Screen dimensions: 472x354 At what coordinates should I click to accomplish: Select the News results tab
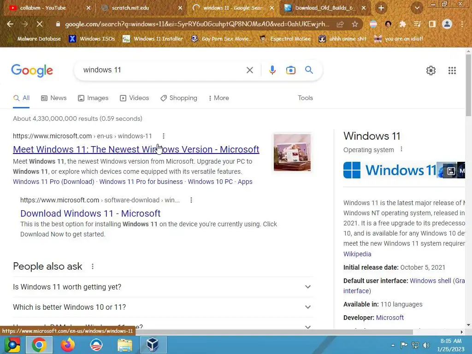(54, 98)
